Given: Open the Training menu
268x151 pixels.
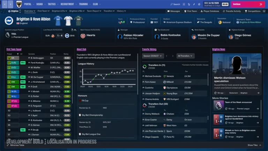Looking at the screenshot, I should 85,4.
